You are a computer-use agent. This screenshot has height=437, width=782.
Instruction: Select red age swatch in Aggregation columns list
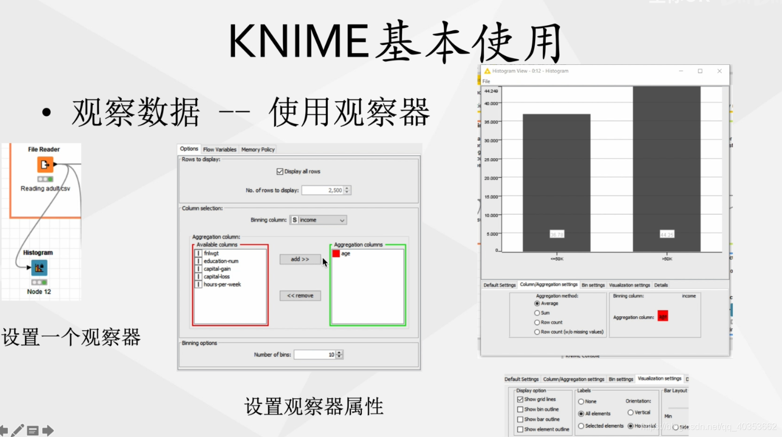point(336,254)
